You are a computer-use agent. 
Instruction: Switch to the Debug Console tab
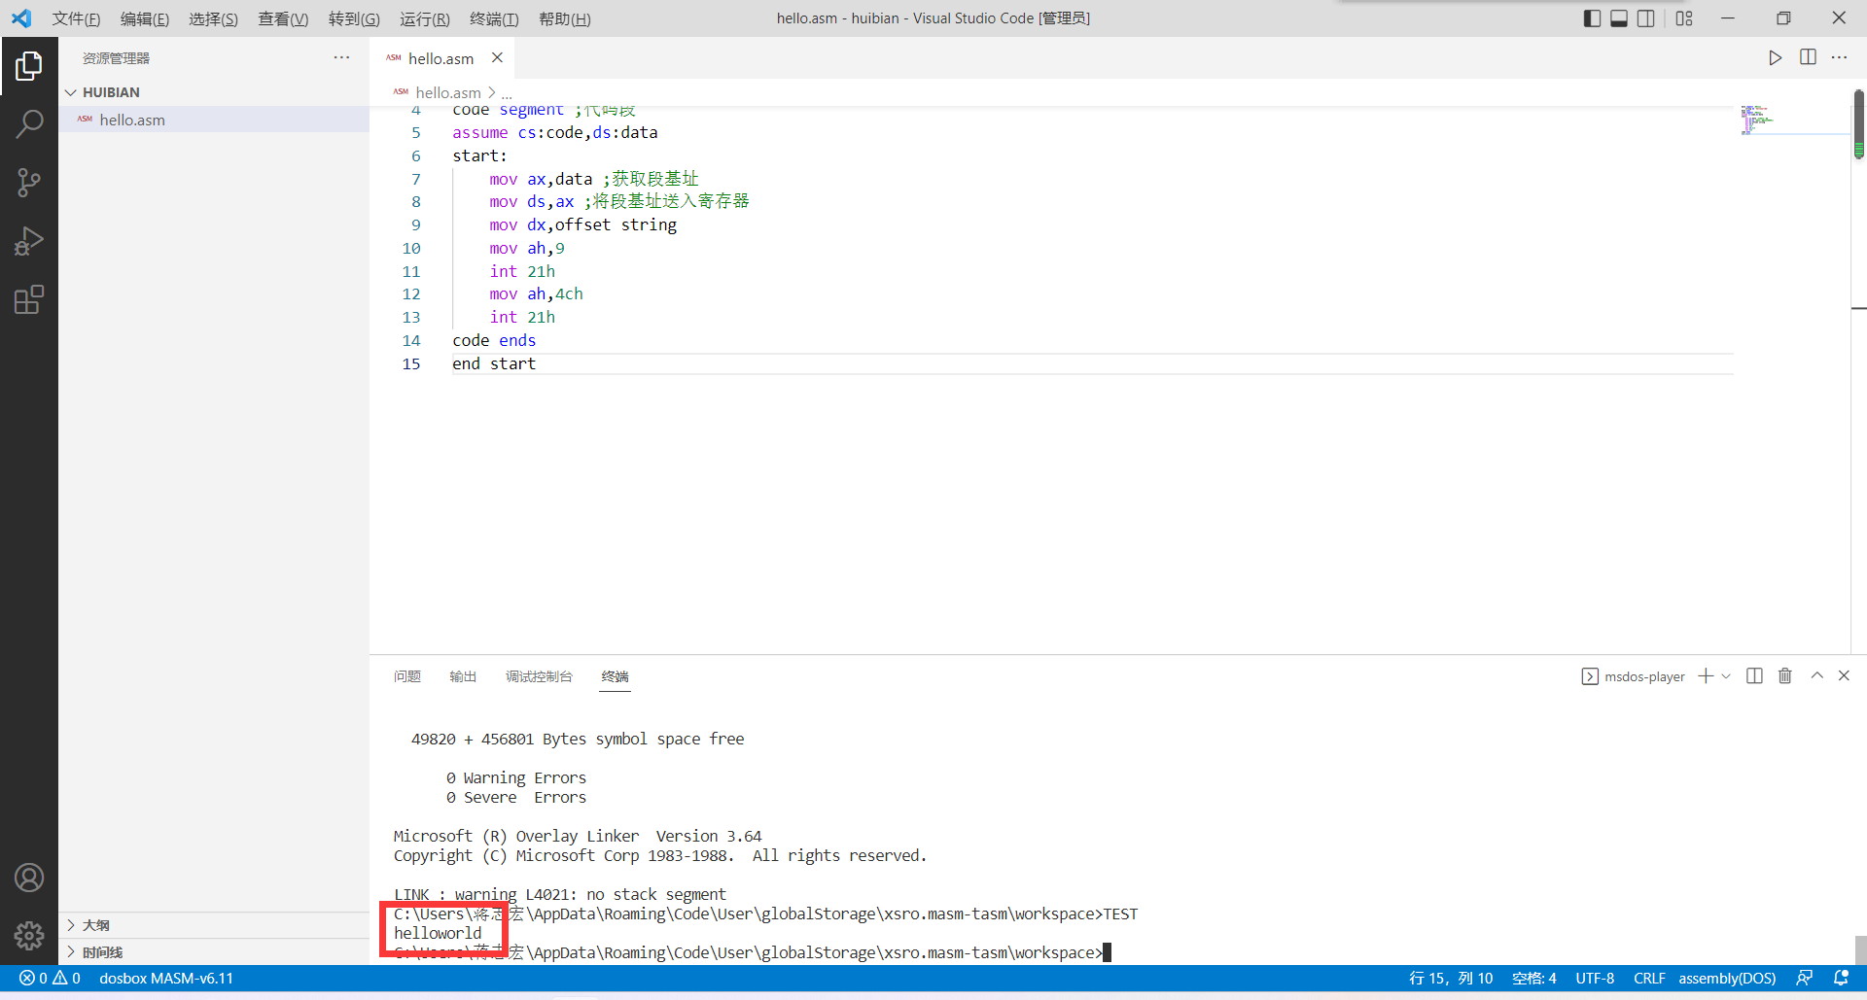click(539, 676)
